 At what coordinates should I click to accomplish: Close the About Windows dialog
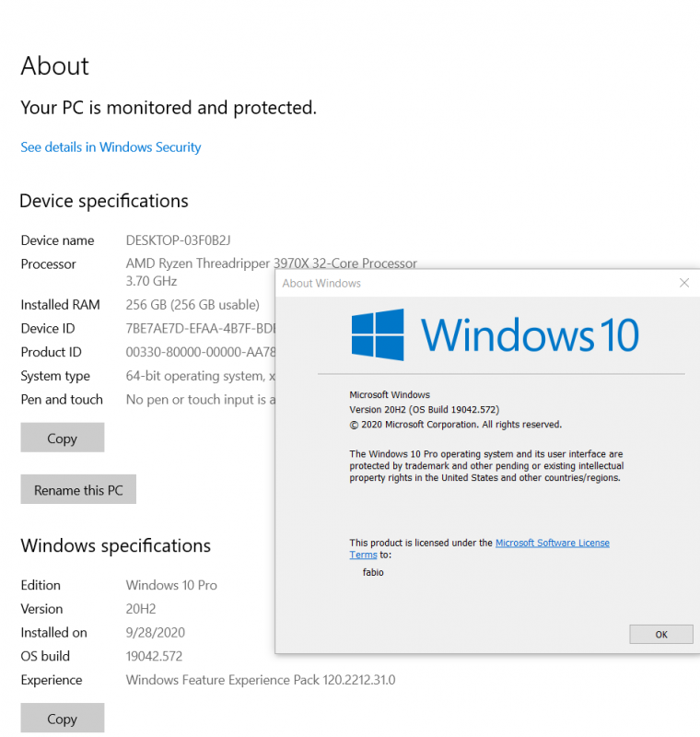(684, 283)
